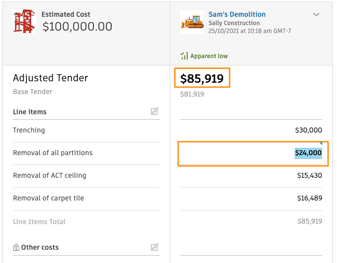Click the $81,919 base tender value

tap(192, 94)
